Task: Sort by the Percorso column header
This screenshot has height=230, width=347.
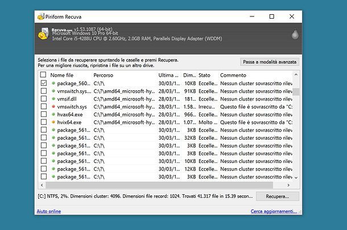Action: tap(125, 75)
